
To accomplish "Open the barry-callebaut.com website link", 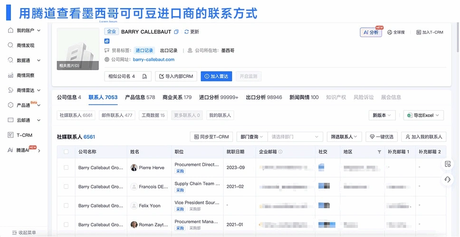I will 153,59.
